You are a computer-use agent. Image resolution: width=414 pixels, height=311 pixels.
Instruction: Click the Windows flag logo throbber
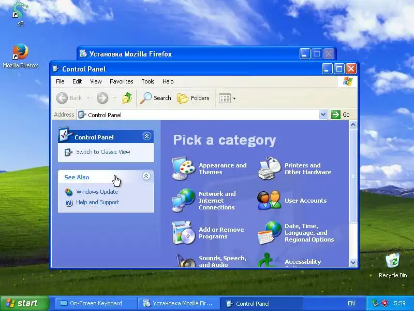point(347,81)
